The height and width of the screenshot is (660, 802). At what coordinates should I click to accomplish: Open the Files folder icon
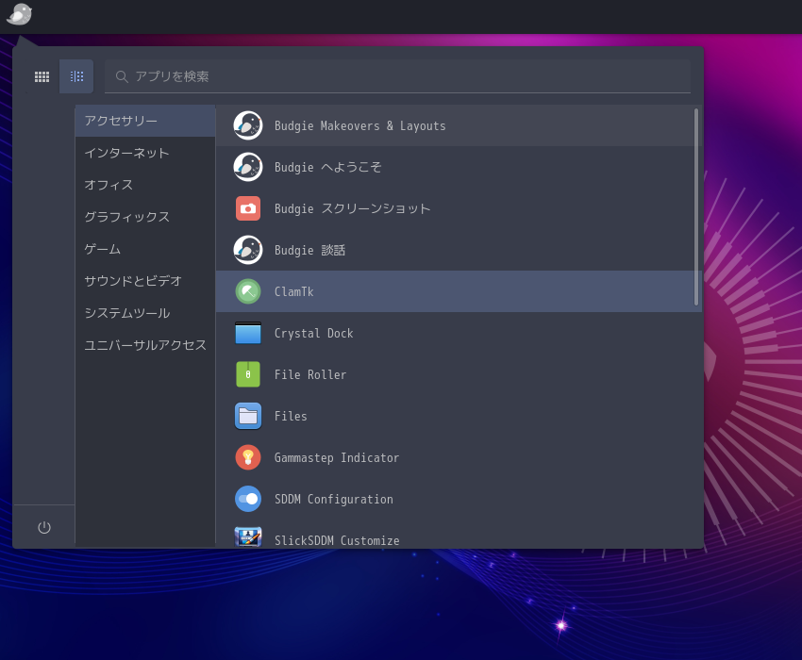[248, 416]
